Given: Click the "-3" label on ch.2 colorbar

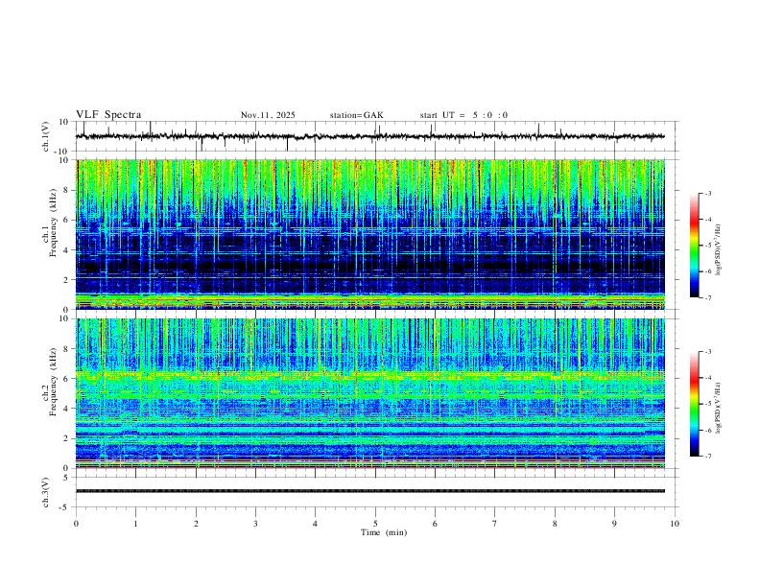Looking at the screenshot, I should [x=708, y=352].
